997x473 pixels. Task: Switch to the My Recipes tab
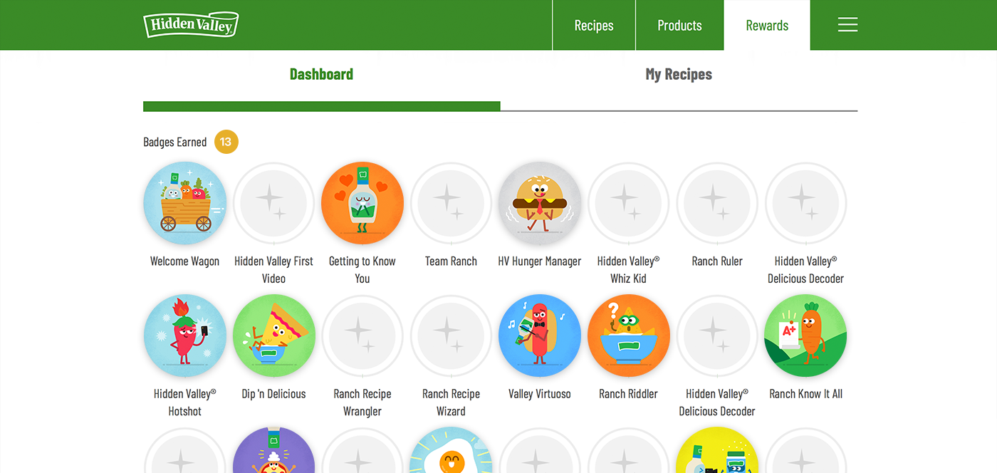[x=679, y=74]
